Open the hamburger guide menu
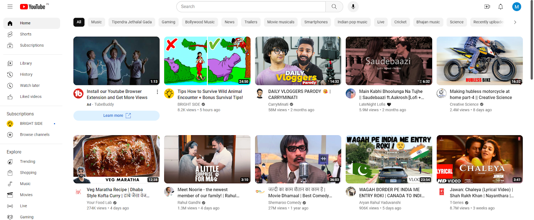This screenshot has height=220, width=534. click(x=10, y=7)
